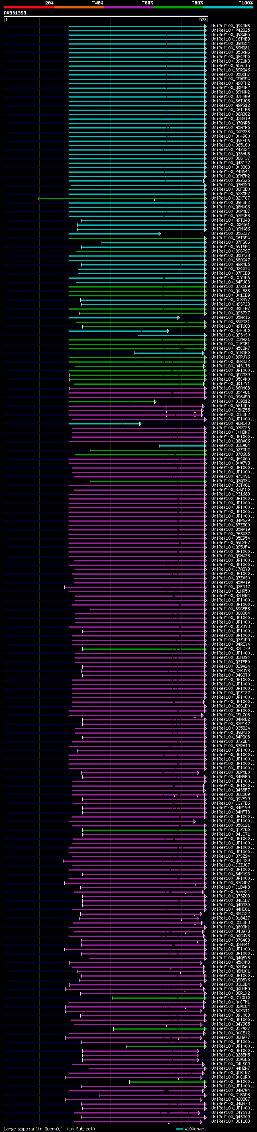Click the '=100char.' scale legend text

click(195, 1128)
